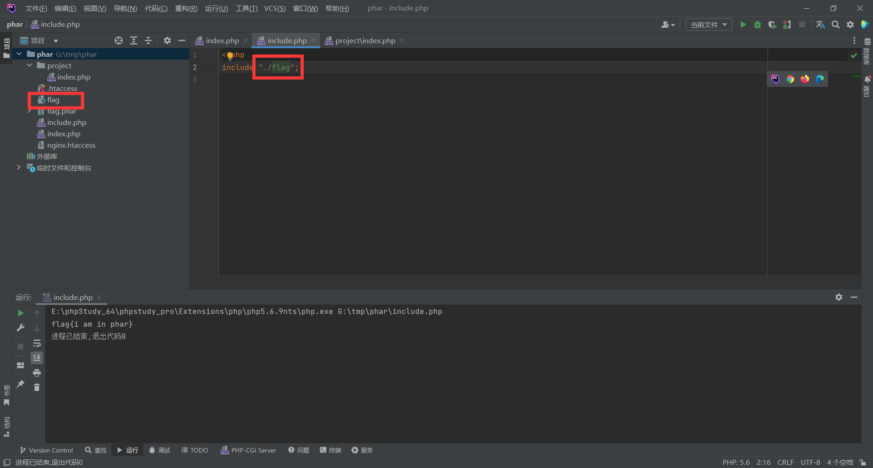This screenshot has width=873, height=468.
Task: Close the include.php editor tab
Action: pyautogui.click(x=313, y=40)
